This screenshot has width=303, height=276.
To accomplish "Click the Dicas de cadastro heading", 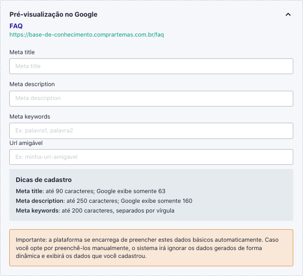I will pos(44,180).
